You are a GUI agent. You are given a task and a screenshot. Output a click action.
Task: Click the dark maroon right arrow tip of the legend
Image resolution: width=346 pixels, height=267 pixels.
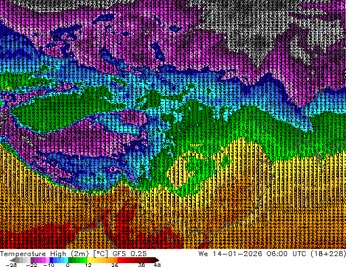(x=157, y=260)
